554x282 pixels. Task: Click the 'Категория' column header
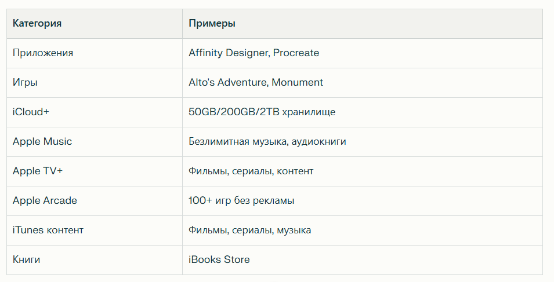(95, 24)
